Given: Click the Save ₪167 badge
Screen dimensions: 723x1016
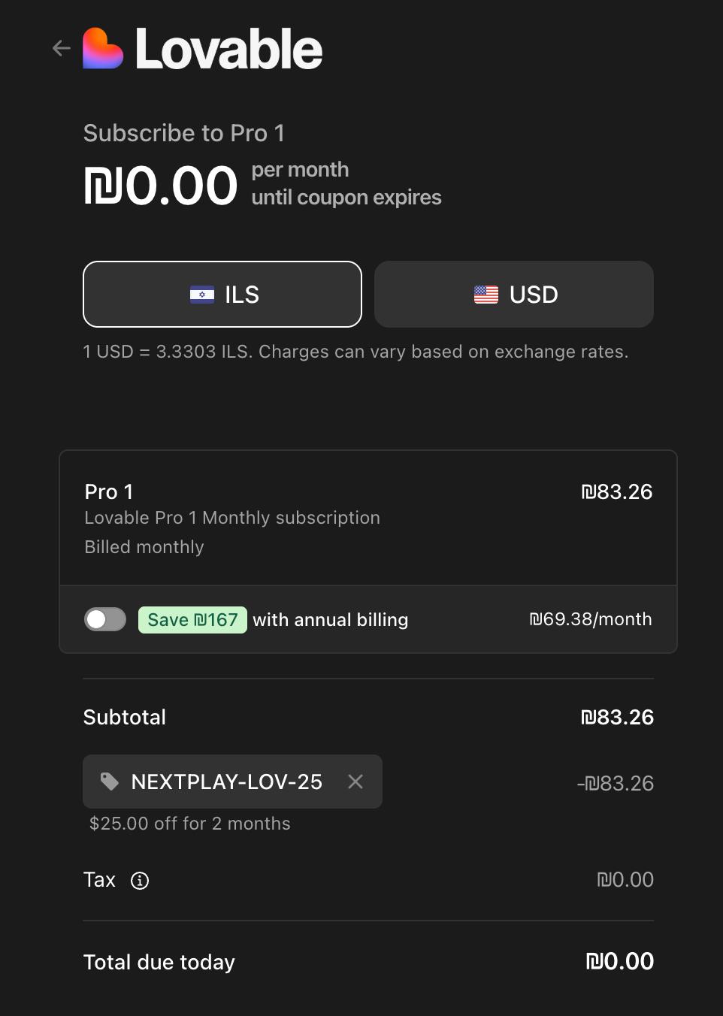Looking at the screenshot, I should click(x=192, y=620).
